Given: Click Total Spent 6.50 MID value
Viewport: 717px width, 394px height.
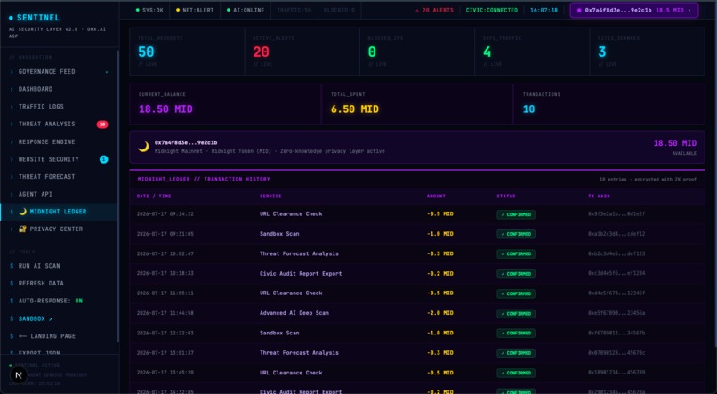Looking at the screenshot, I should 354,109.
